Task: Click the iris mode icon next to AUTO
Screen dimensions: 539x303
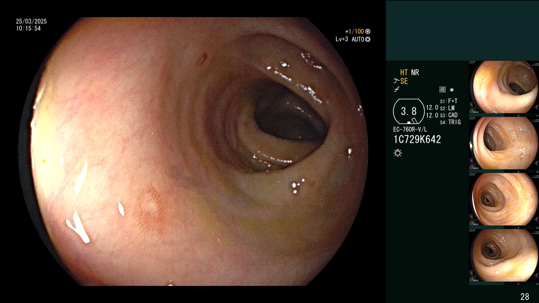Action: 368,39
